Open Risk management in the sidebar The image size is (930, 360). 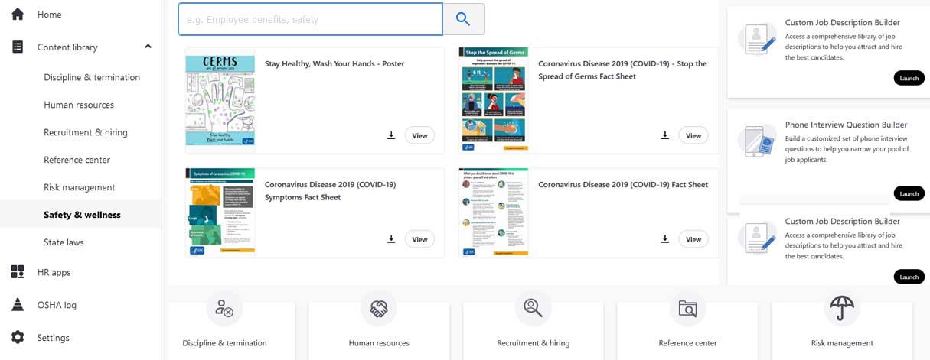[x=80, y=187]
